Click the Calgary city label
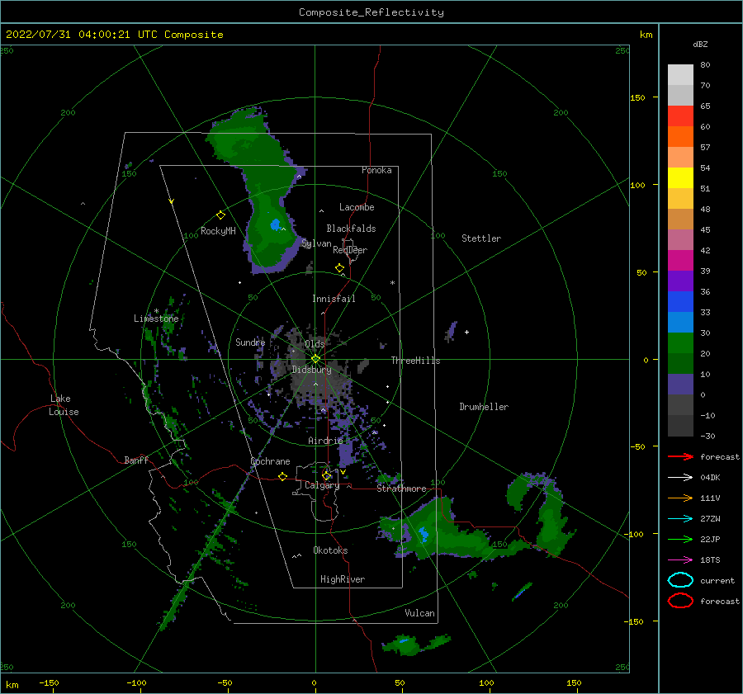Viewport: 743px width, 694px height. [x=322, y=485]
